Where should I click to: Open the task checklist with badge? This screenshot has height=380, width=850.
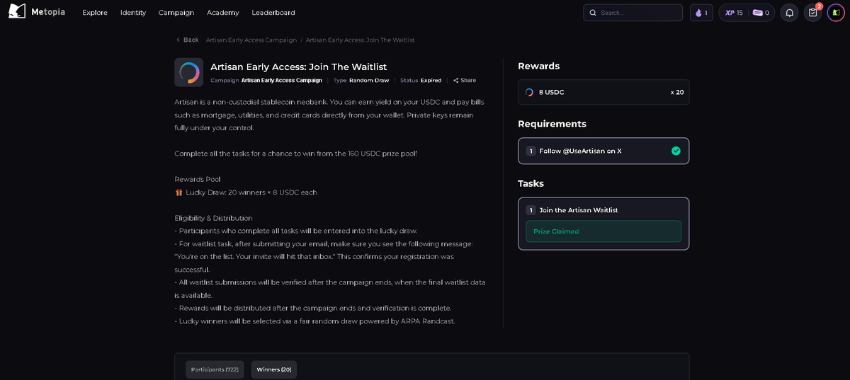tap(813, 13)
